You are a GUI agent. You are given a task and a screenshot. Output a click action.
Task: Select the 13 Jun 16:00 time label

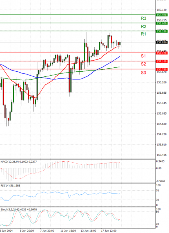click(88, 230)
